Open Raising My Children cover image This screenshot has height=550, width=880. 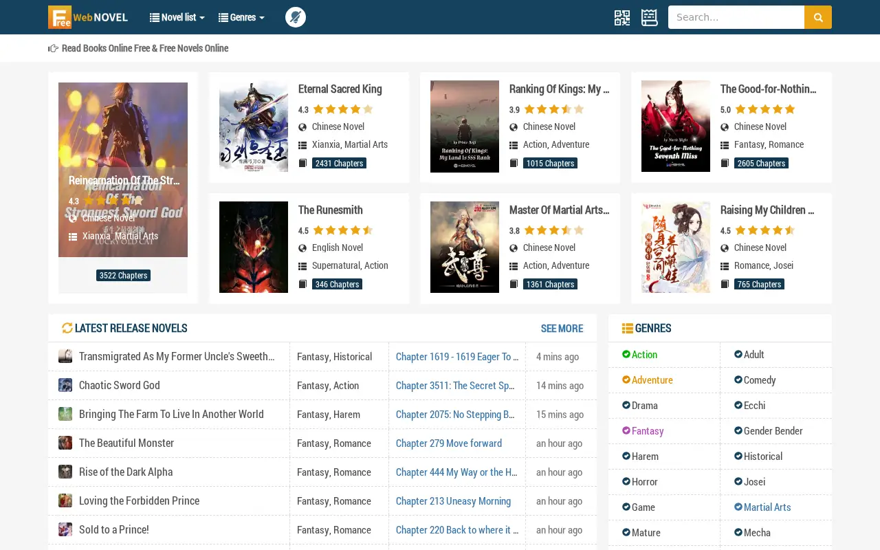pos(676,247)
